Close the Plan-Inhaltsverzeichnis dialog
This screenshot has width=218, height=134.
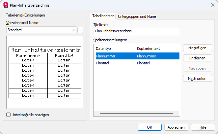212,5
